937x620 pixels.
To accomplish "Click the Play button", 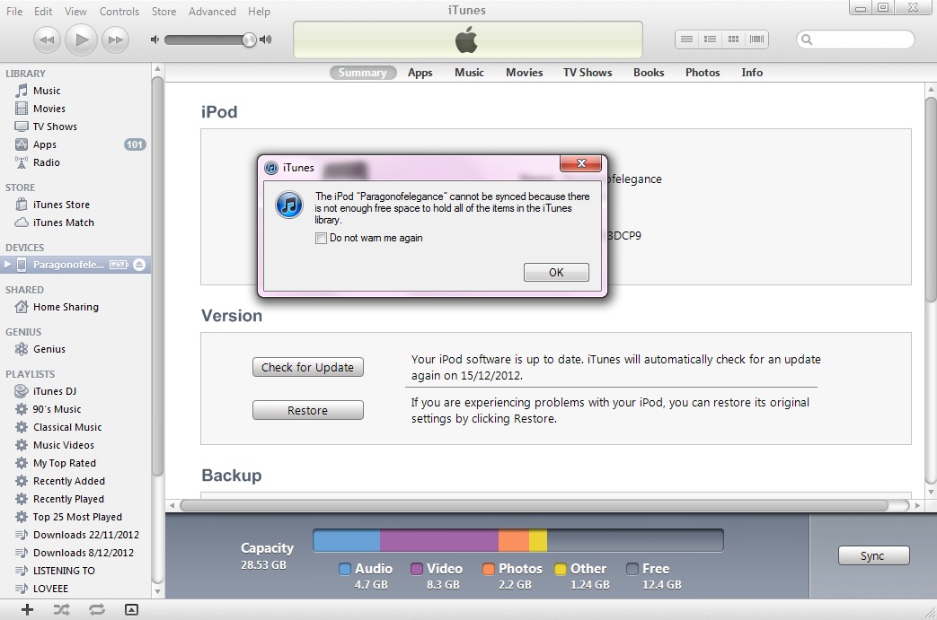I will click(81, 40).
